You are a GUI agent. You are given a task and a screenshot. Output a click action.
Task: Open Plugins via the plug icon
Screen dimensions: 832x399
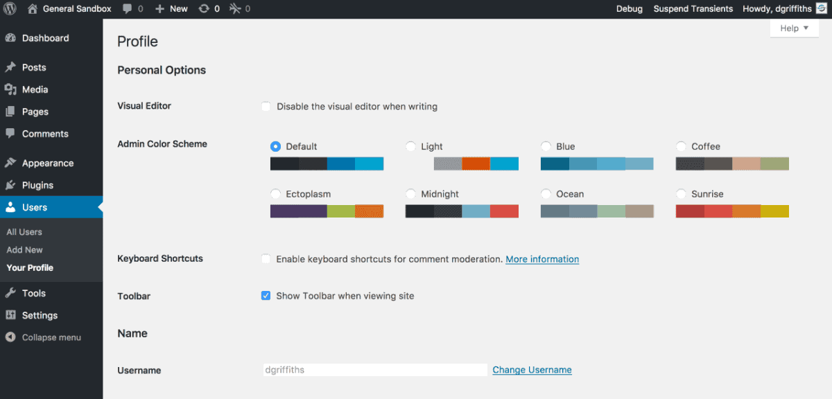[x=10, y=185]
